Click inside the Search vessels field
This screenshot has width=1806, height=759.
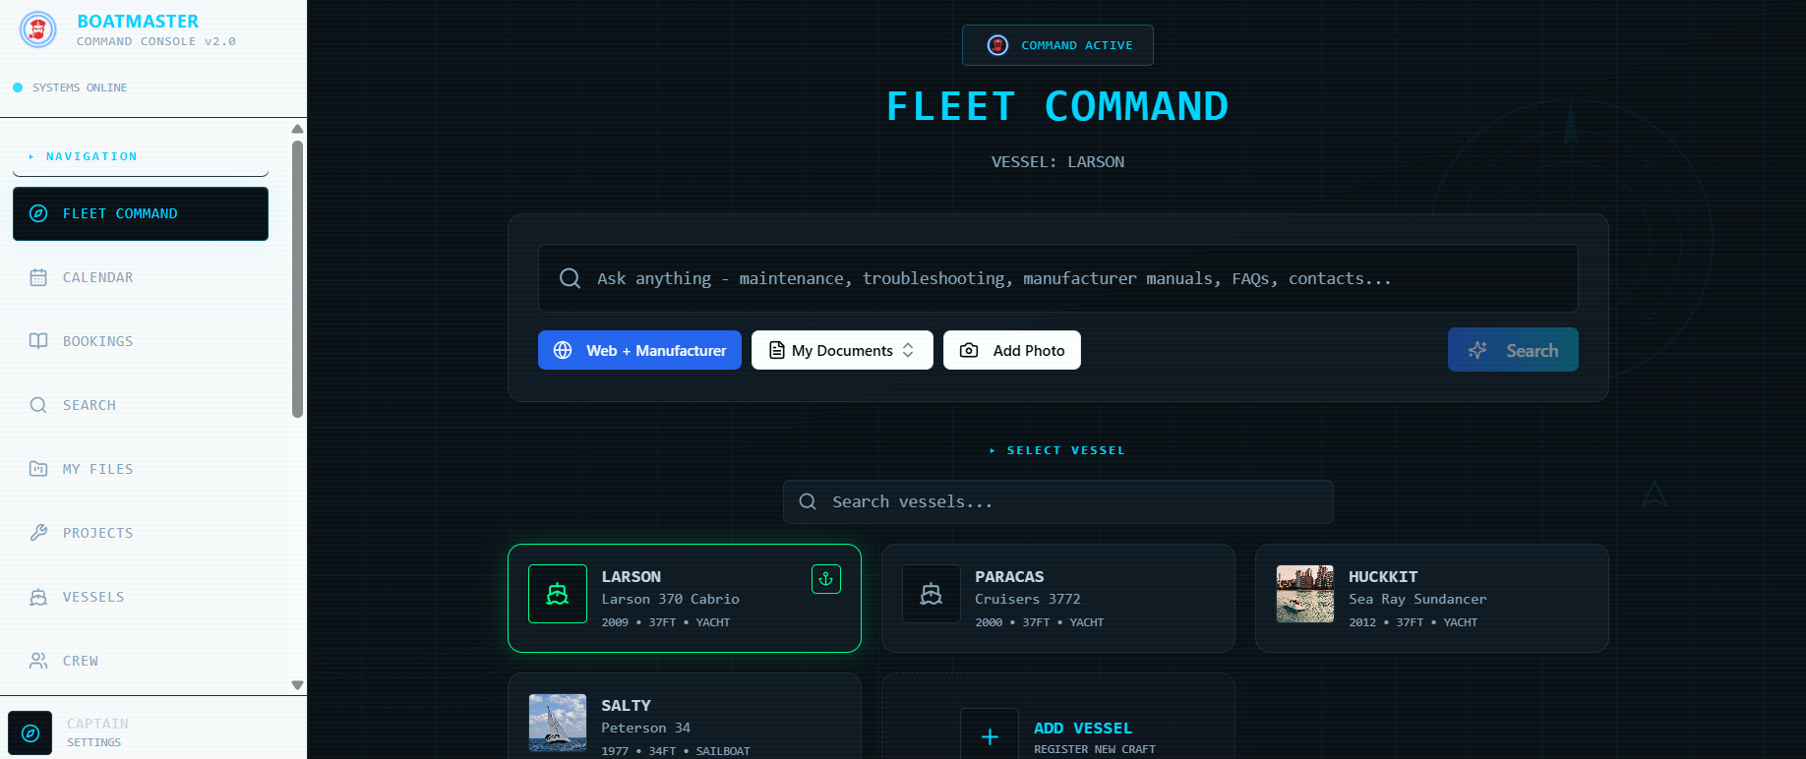pos(1057,501)
